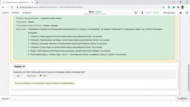Click the site lock icon in address bar
This screenshot has height=107, width=190.
point(18,7)
